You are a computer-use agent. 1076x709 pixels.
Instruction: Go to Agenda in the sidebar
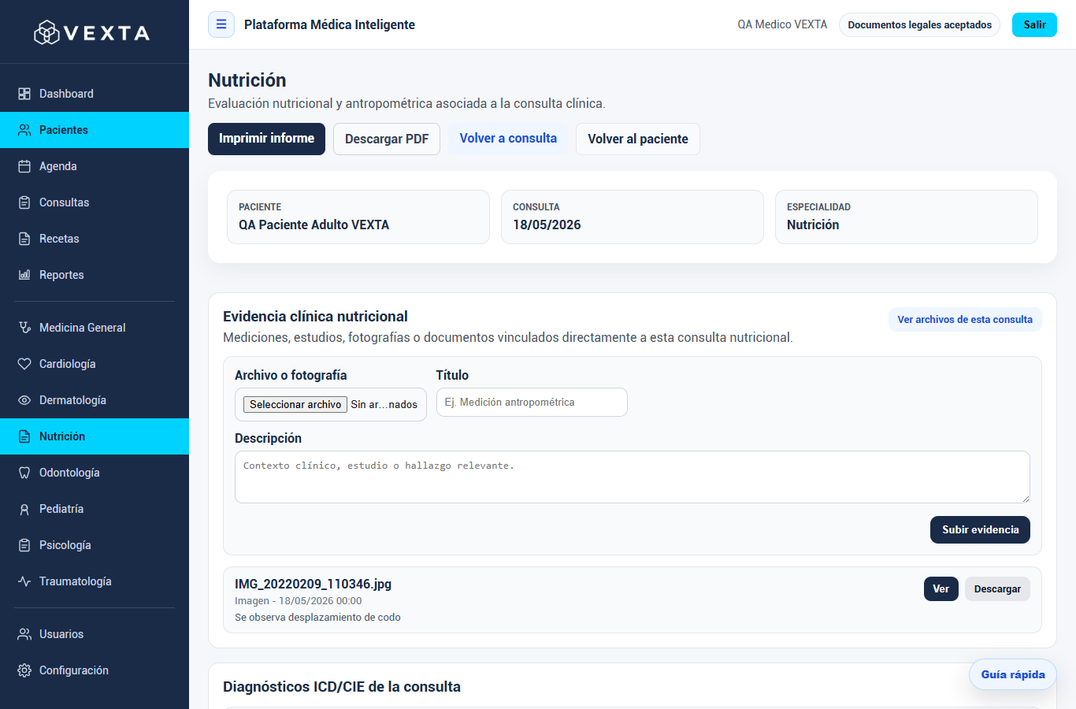[x=95, y=166]
